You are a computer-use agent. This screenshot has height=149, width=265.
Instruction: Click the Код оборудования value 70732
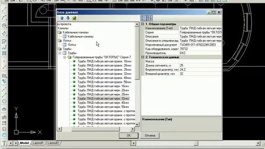pos(200,49)
